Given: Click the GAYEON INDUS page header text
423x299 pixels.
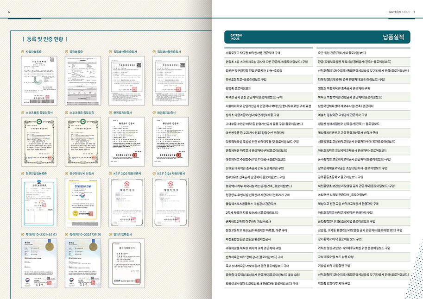Looking at the screenshot, I should (399, 12).
